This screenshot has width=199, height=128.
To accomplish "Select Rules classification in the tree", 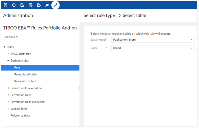I will [x=26, y=74].
